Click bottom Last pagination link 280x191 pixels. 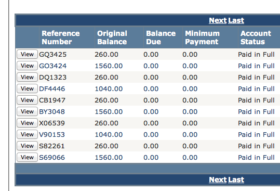click(236, 180)
